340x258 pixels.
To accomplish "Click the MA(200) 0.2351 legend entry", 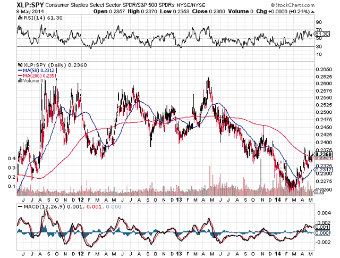I will [x=37, y=76].
